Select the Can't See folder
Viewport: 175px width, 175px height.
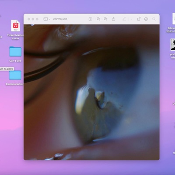[x=15, y=52]
